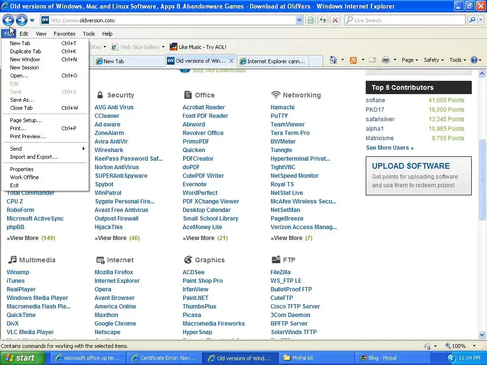Click the search magnifier button
487x365 pixels.
tap(472, 20)
